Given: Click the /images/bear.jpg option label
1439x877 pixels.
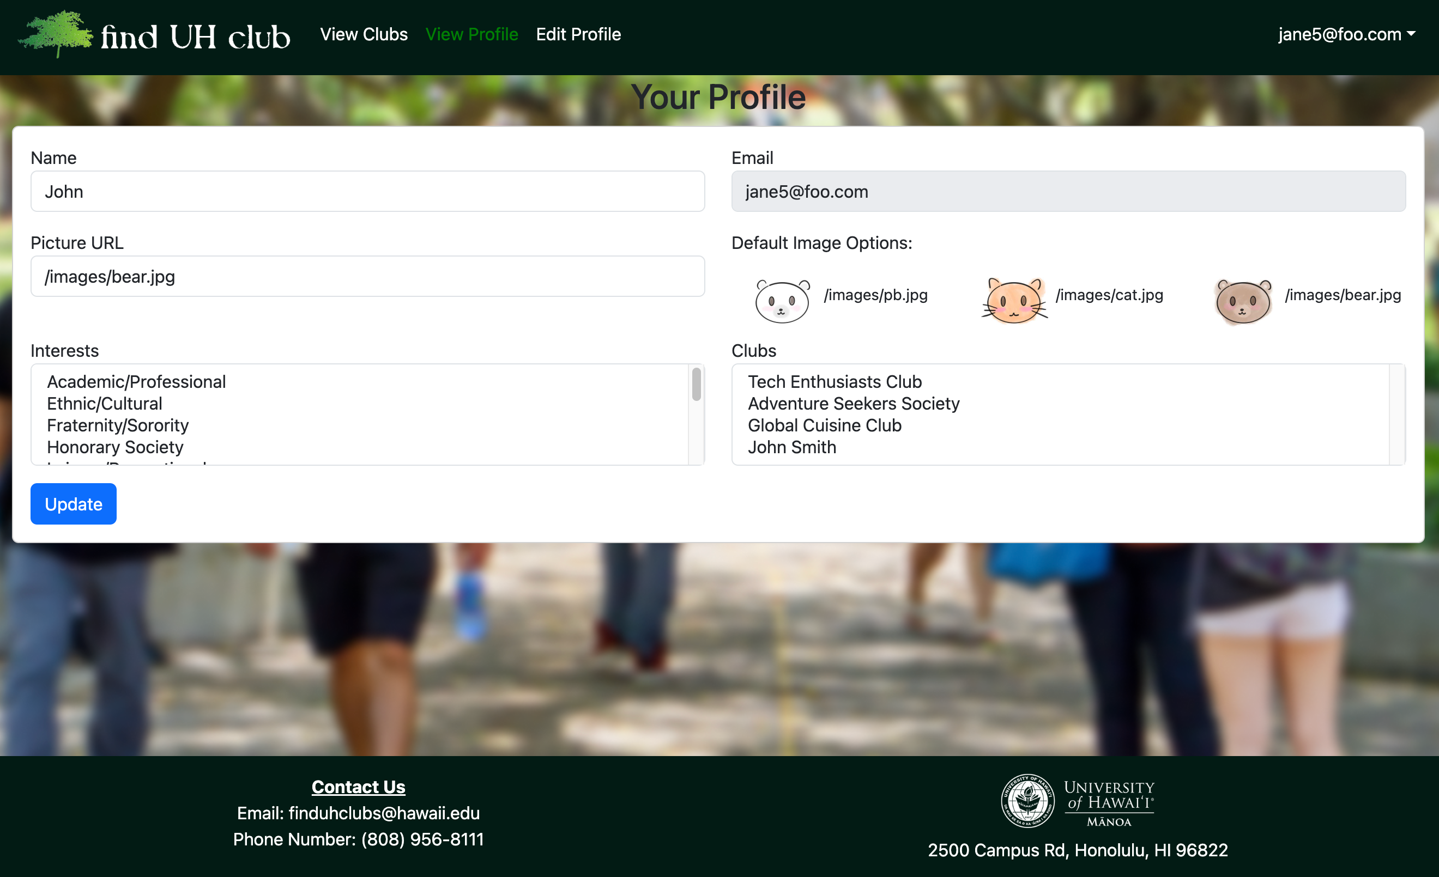Looking at the screenshot, I should click(x=1343, y=295).
